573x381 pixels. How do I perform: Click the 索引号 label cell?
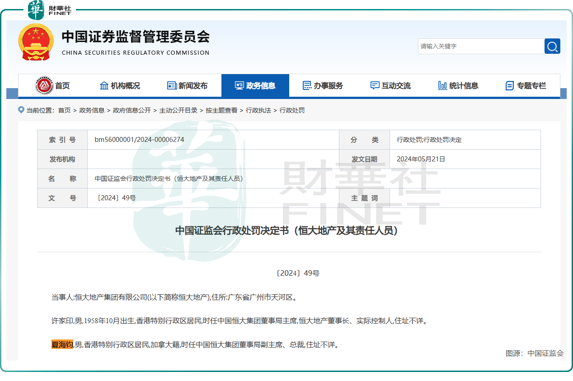point(62,140)
